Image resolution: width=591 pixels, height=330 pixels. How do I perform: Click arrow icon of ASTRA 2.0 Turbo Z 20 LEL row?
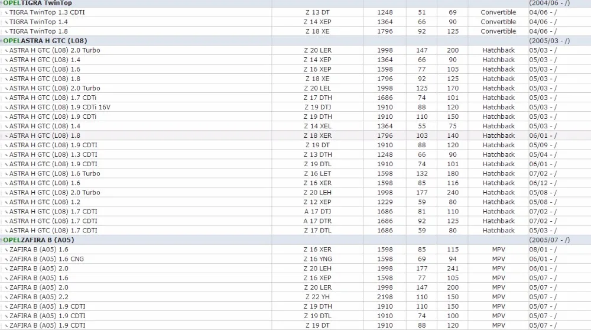[x=6, y=89]
